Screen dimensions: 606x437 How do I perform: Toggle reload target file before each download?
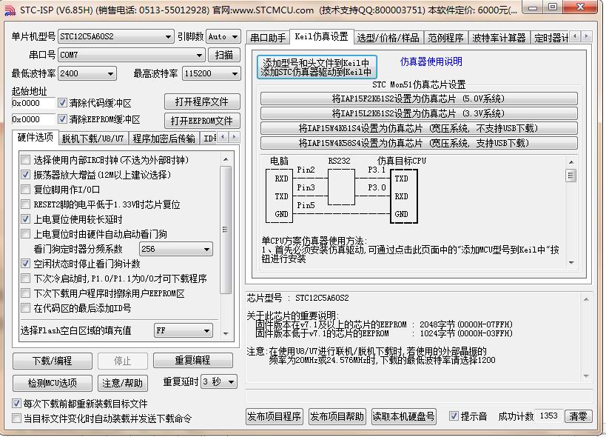16,404
